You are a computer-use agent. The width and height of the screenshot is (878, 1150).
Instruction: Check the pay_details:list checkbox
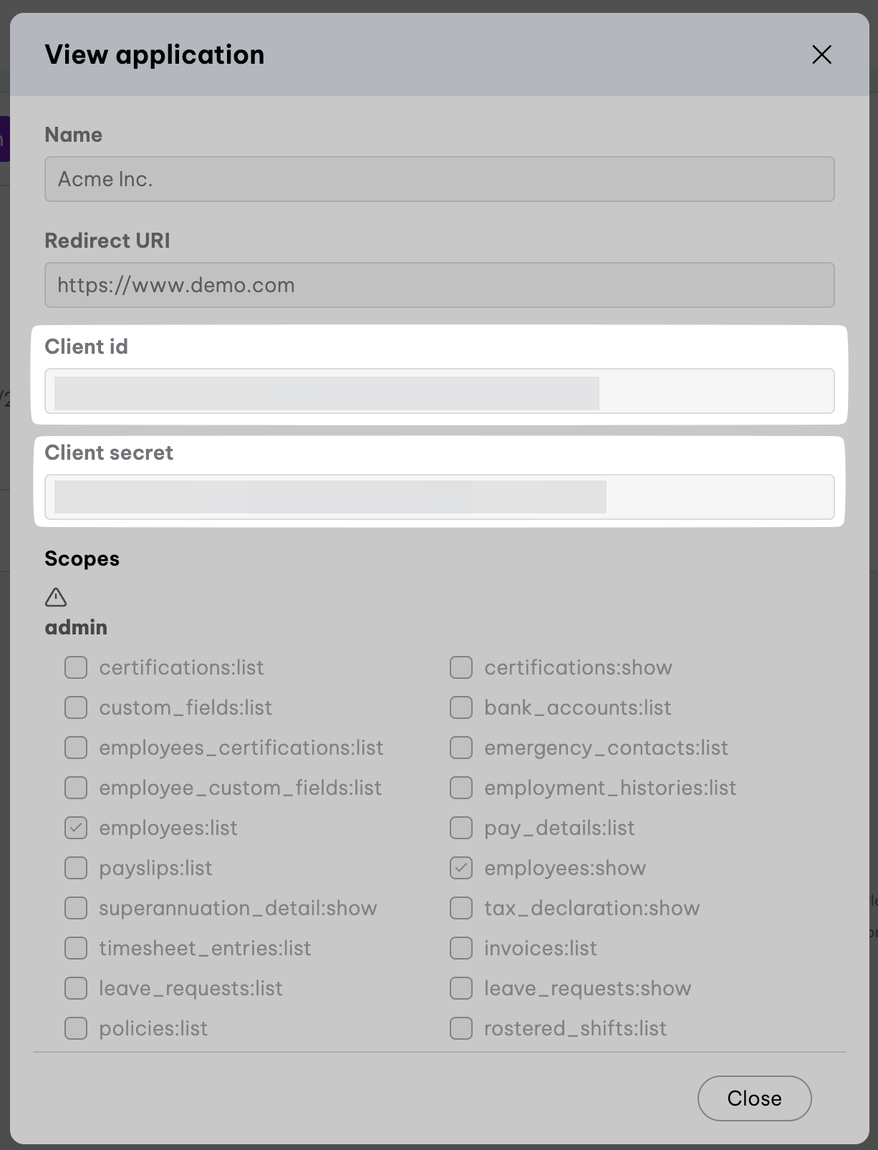coord(461,828)
